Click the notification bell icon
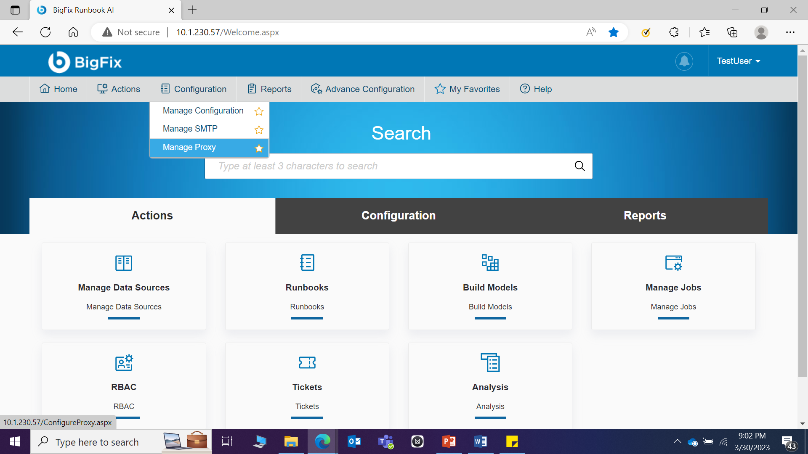This screenshot has height=454, width=808. click(684, 61)
